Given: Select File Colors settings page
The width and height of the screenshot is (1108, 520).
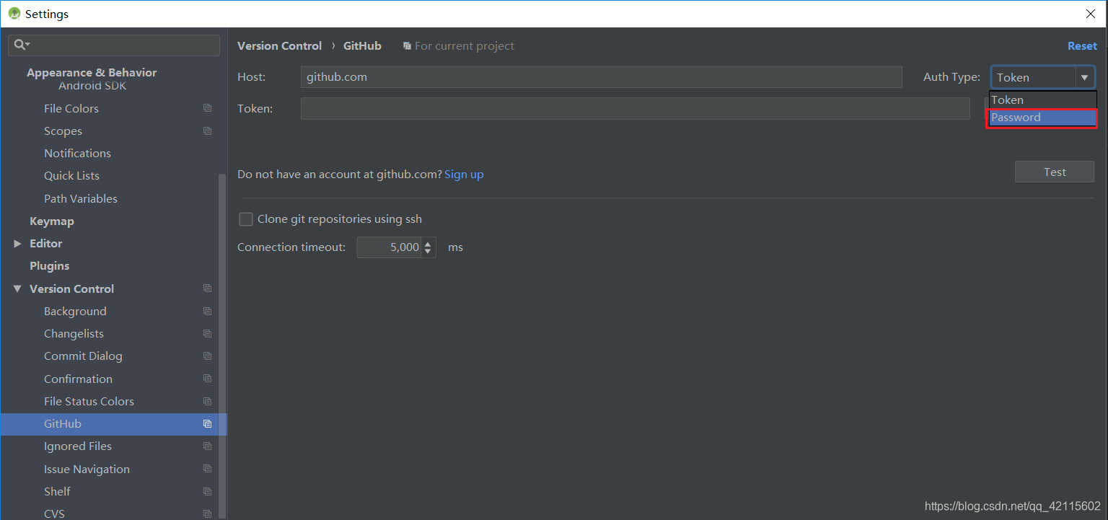Looking at the screenshot, I should click(x=71, y=108).
